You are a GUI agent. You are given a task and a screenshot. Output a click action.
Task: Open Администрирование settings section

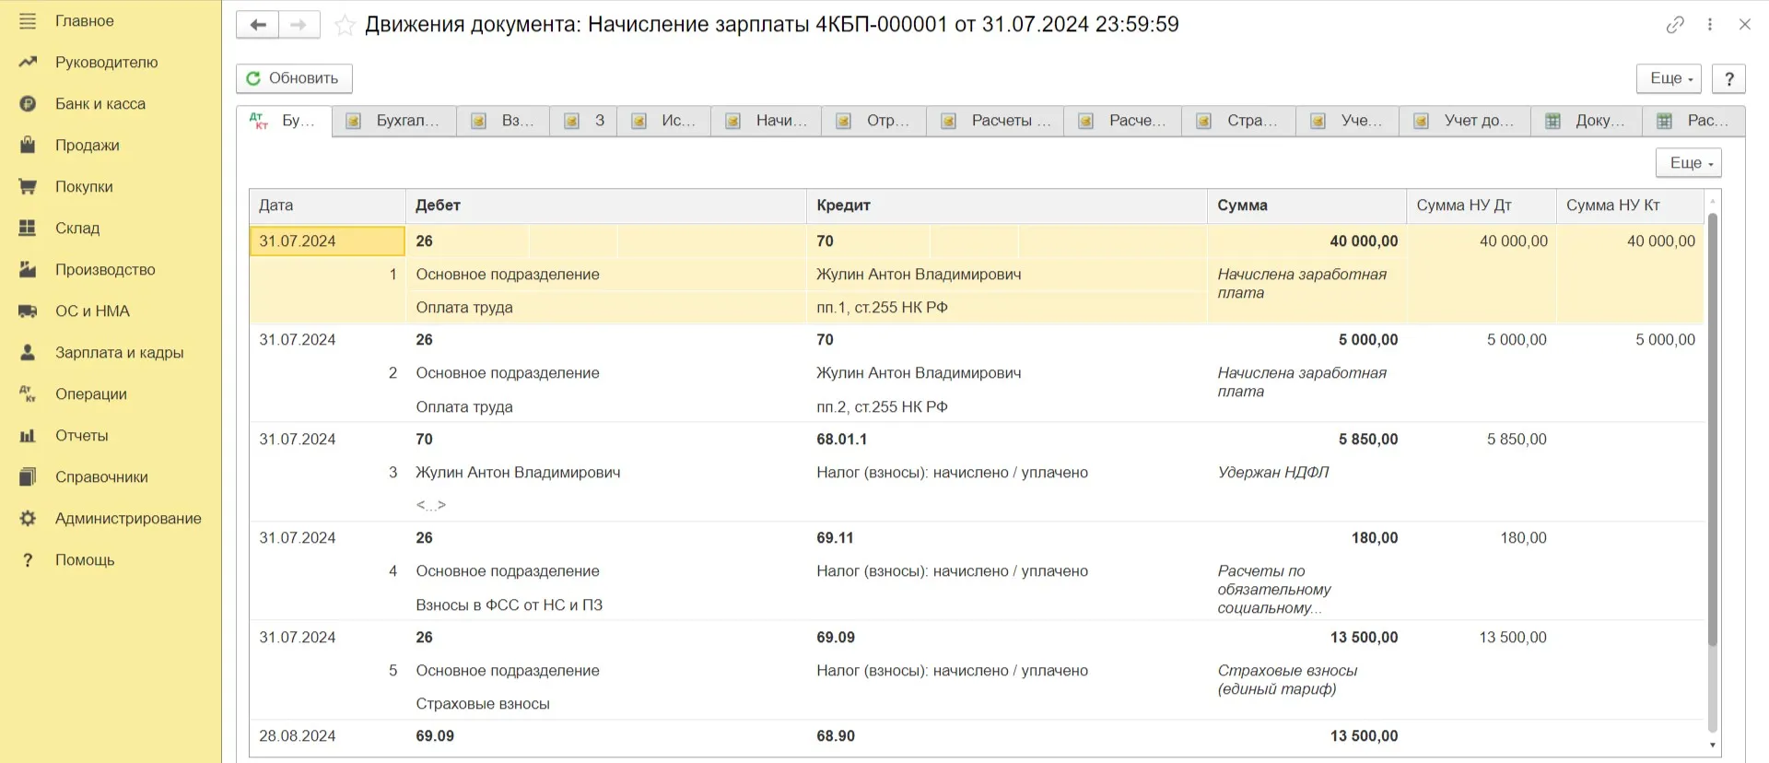tap(127, 519)
